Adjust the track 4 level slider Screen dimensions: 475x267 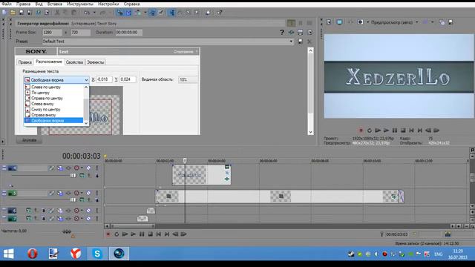pyautogui.click(x=73, y=176)
